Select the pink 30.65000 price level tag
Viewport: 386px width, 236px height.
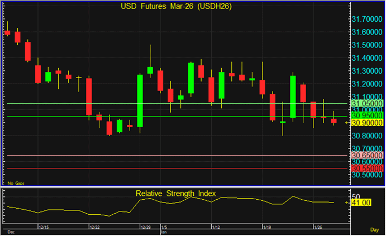[366, 155]
